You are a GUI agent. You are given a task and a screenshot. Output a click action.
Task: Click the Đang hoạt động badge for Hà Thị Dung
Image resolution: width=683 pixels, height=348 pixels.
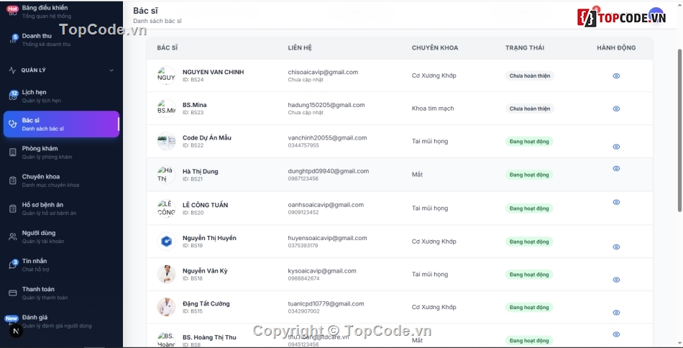click(528, 175)
